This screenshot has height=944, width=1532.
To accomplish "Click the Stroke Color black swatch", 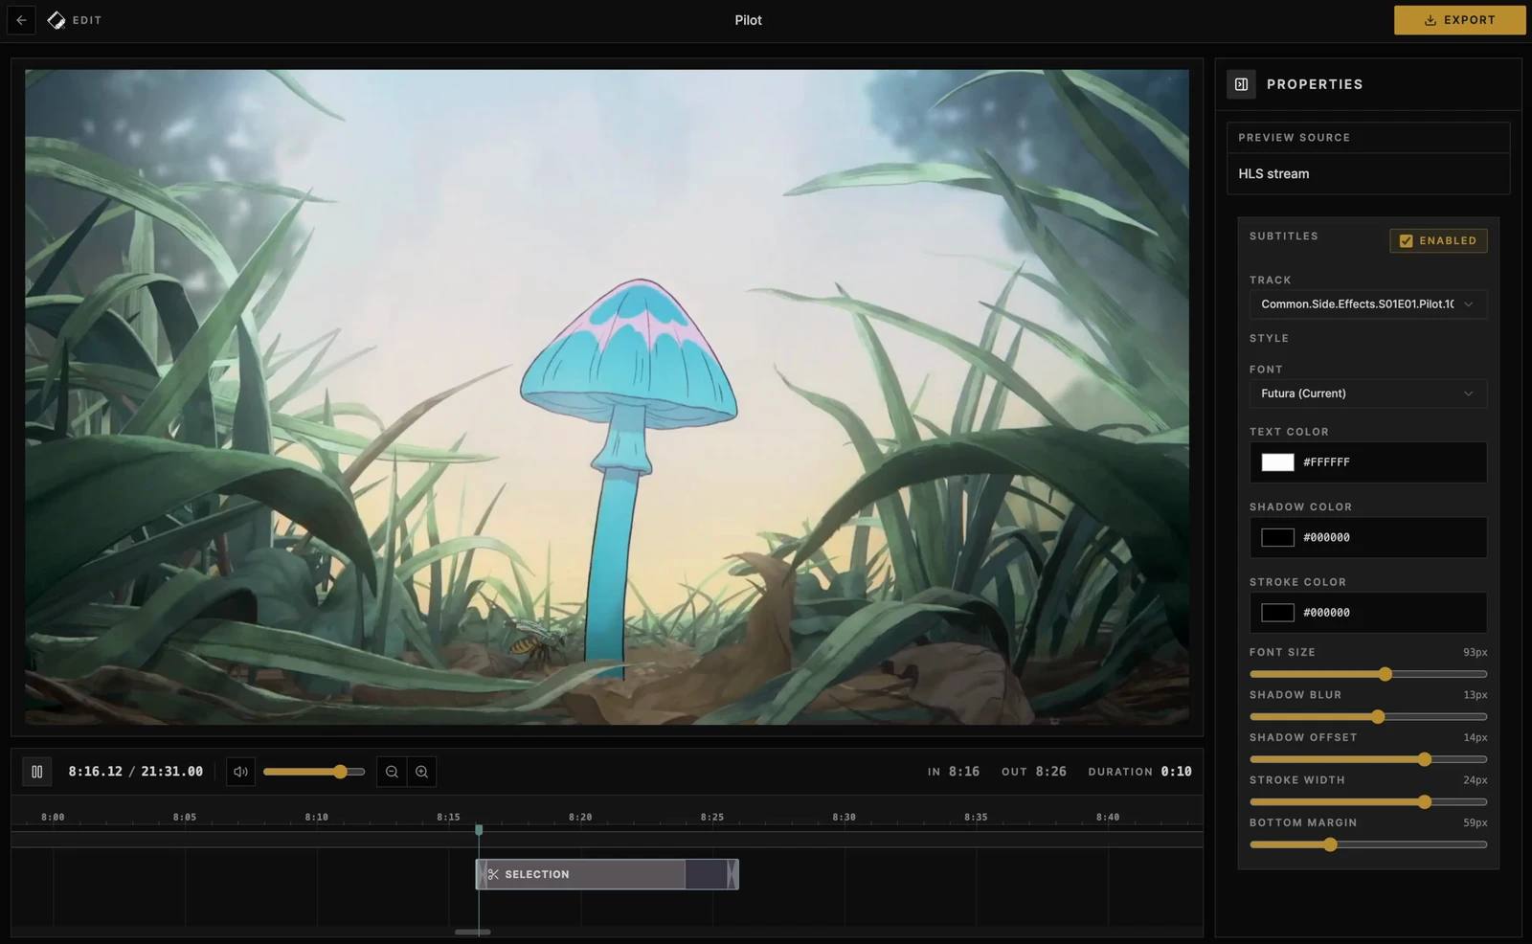I will point(1277,613).
